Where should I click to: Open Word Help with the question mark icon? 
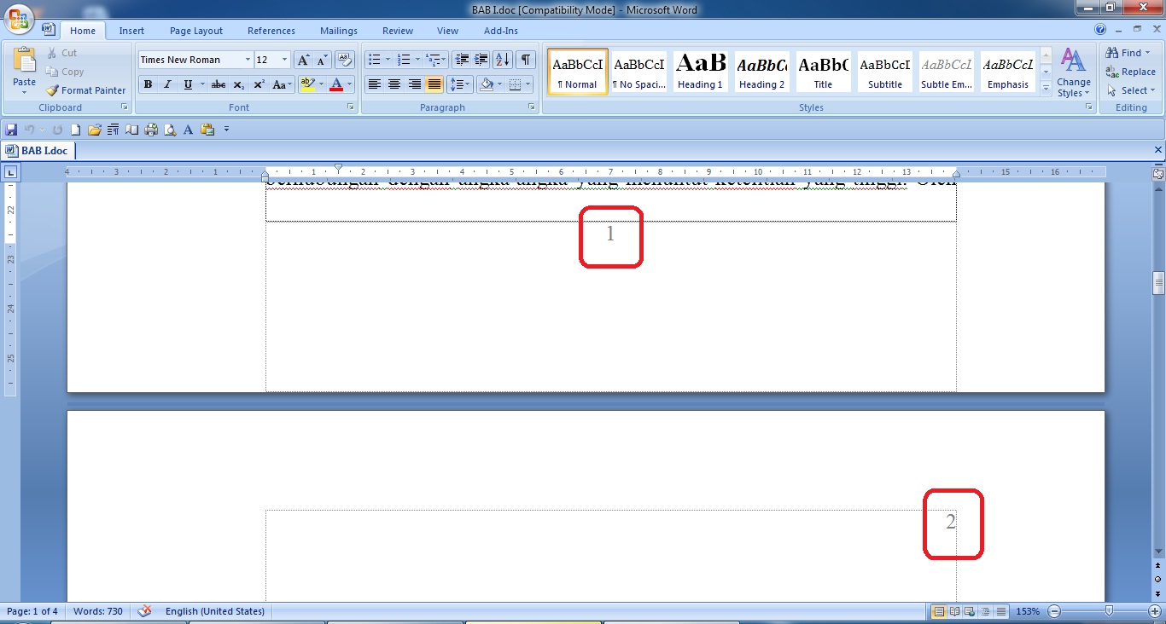point(1100,30)
